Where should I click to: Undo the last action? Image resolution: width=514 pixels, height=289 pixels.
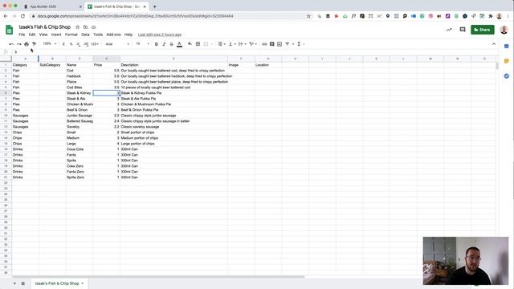(11, 44)
